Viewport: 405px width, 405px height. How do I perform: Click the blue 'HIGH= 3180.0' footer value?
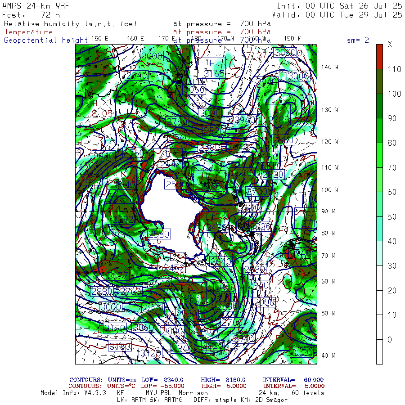(223, 380)
